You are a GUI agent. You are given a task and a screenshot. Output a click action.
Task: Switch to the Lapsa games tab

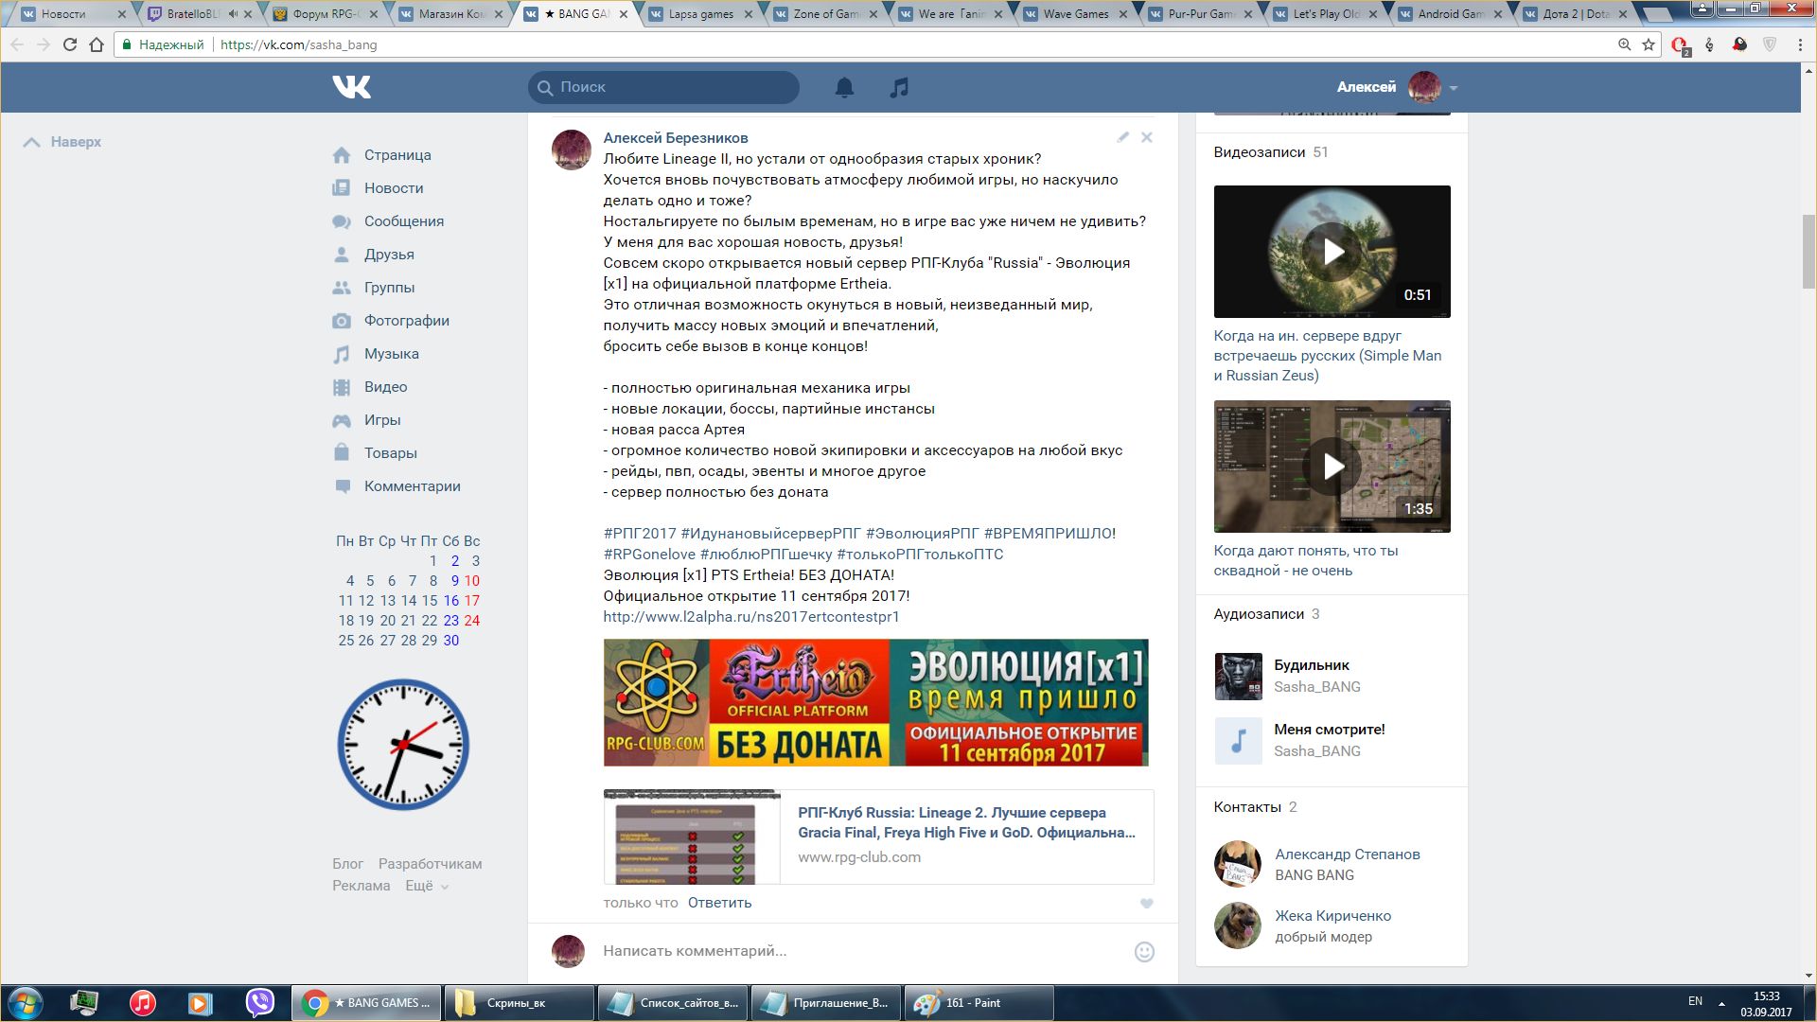[700, 14]
